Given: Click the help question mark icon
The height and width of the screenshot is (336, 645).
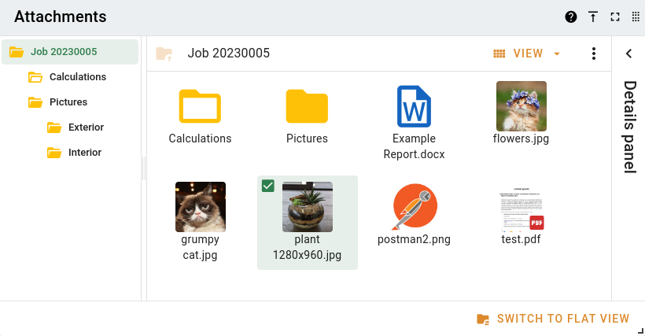Looking at the screenshot, I should coord(571,17).
